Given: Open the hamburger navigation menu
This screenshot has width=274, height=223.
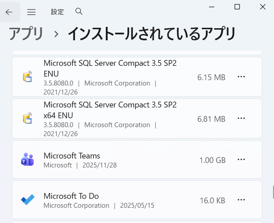Looking at the screenshot, I should [31, 12].
